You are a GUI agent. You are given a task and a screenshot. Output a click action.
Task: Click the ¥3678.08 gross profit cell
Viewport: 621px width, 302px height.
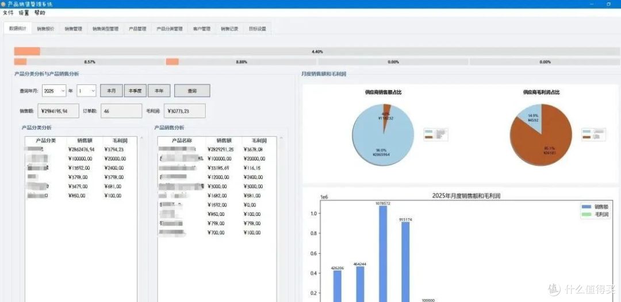tap(254, 149)
